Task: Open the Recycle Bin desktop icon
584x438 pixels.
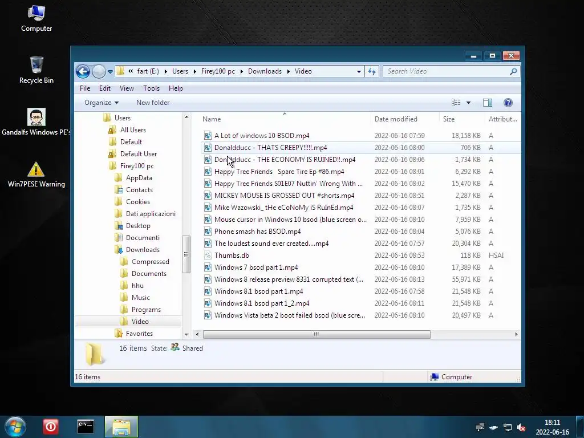Action: point(36,70)
